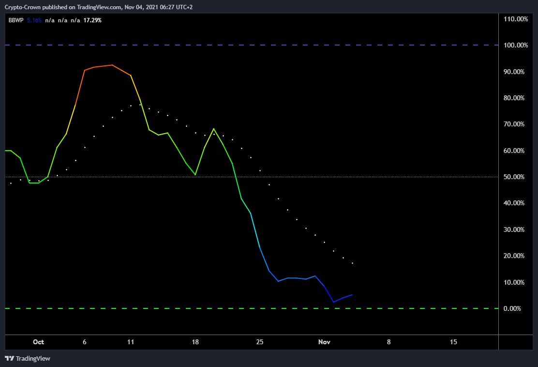Click the TradingView wordmark text
Image resolution: width=538 pixels, height=367 pixels.
coord(33,358)
